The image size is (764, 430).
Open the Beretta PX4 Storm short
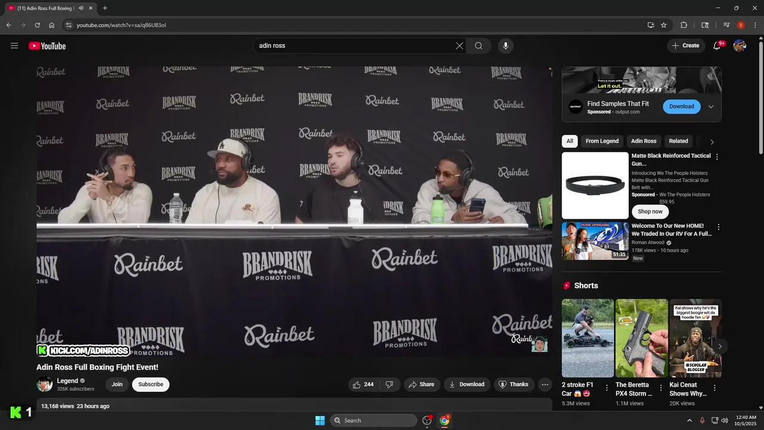point(642,338)
